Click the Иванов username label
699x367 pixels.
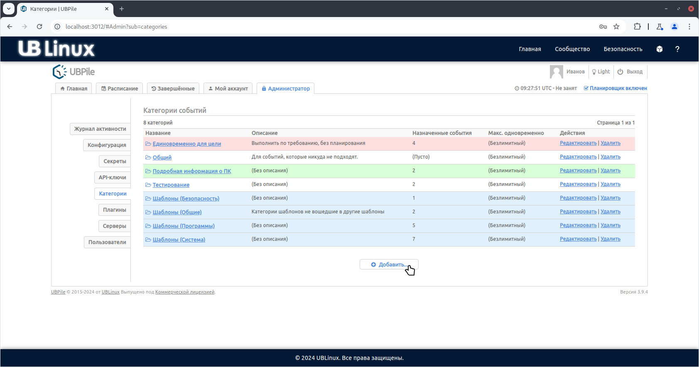pos(576,72)
